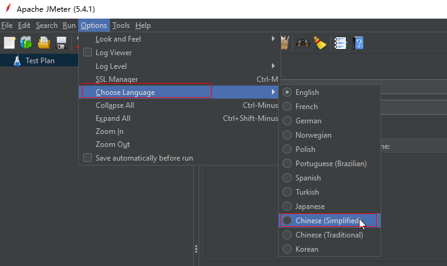
Task: Click the Save floppy disk icon
Action: click(61, 43)
